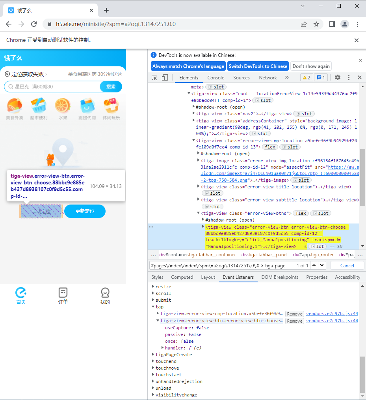Remove error-view-btn-choose tap listener
The image size is (366, 400).
[294, 321]
